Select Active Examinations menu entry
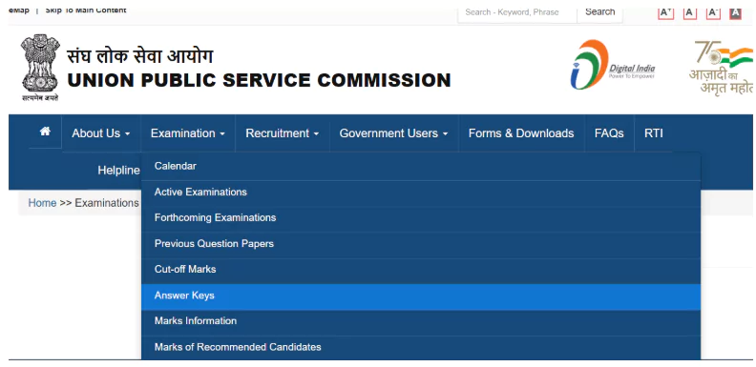The width and height of the screenshot is (756, 367). (x=420, y=193)
